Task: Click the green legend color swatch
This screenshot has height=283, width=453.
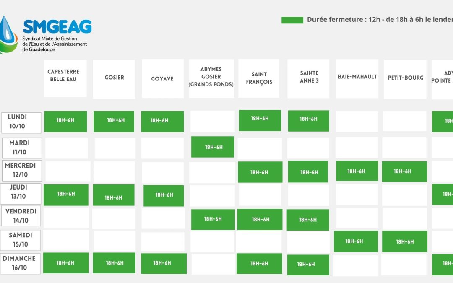Action: point(292,20)
